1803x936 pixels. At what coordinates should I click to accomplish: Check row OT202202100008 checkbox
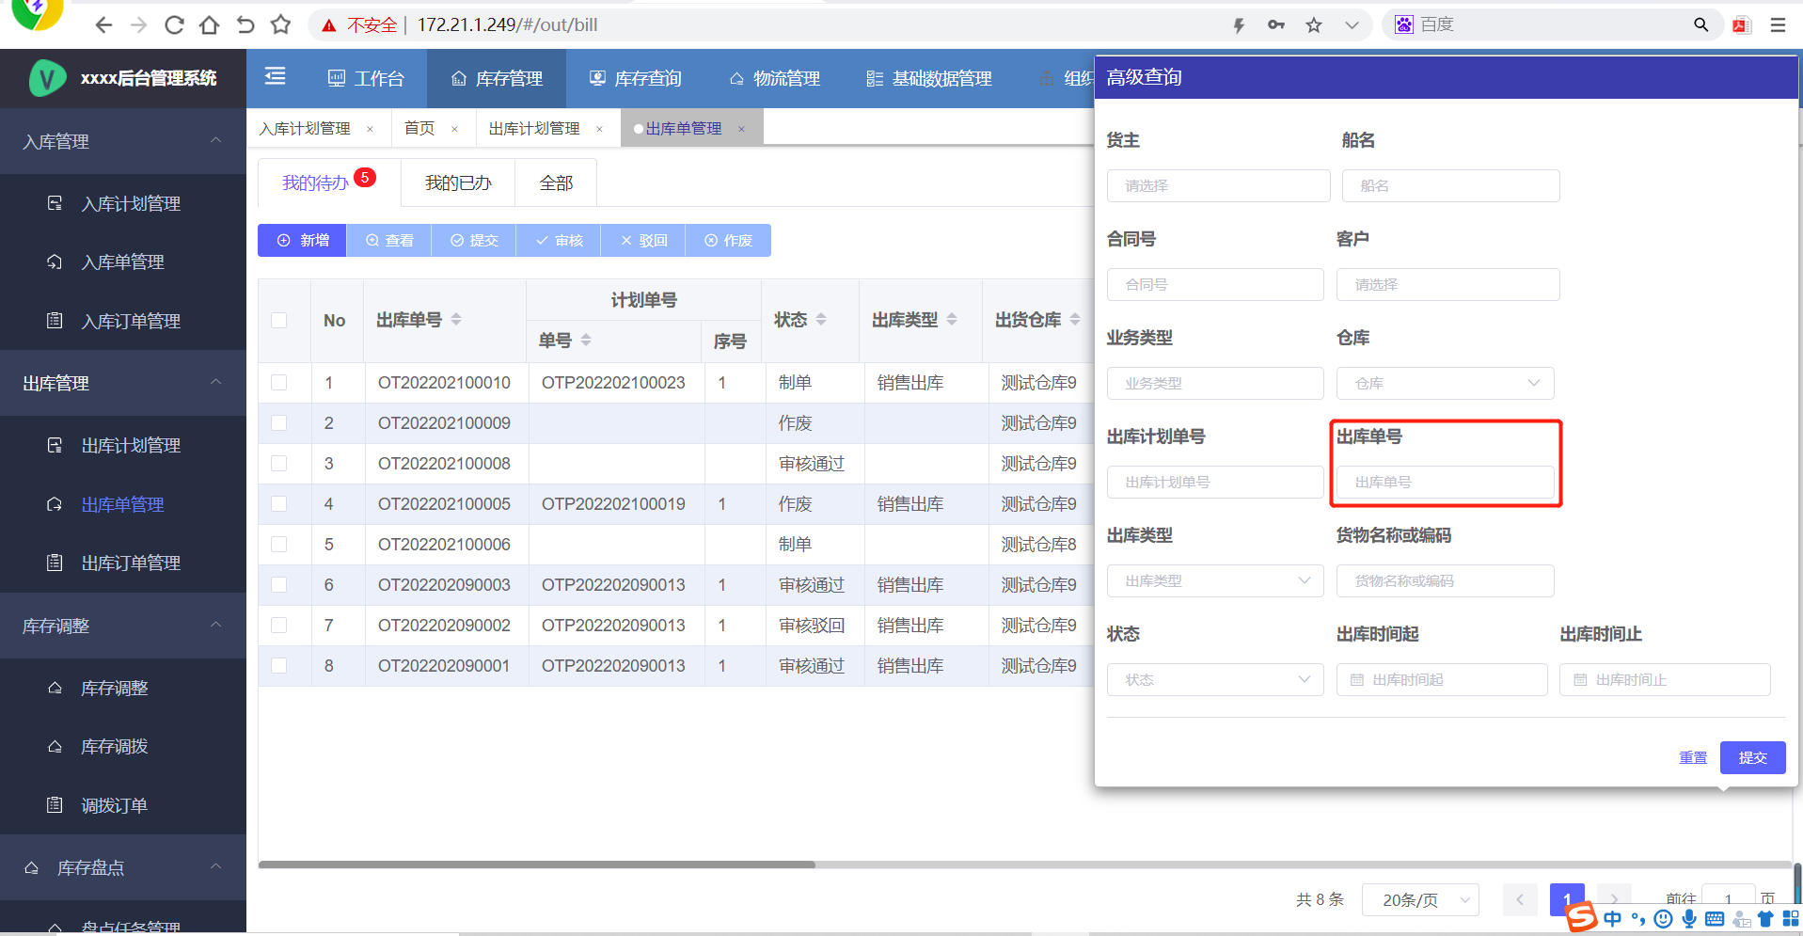(278, 464)
